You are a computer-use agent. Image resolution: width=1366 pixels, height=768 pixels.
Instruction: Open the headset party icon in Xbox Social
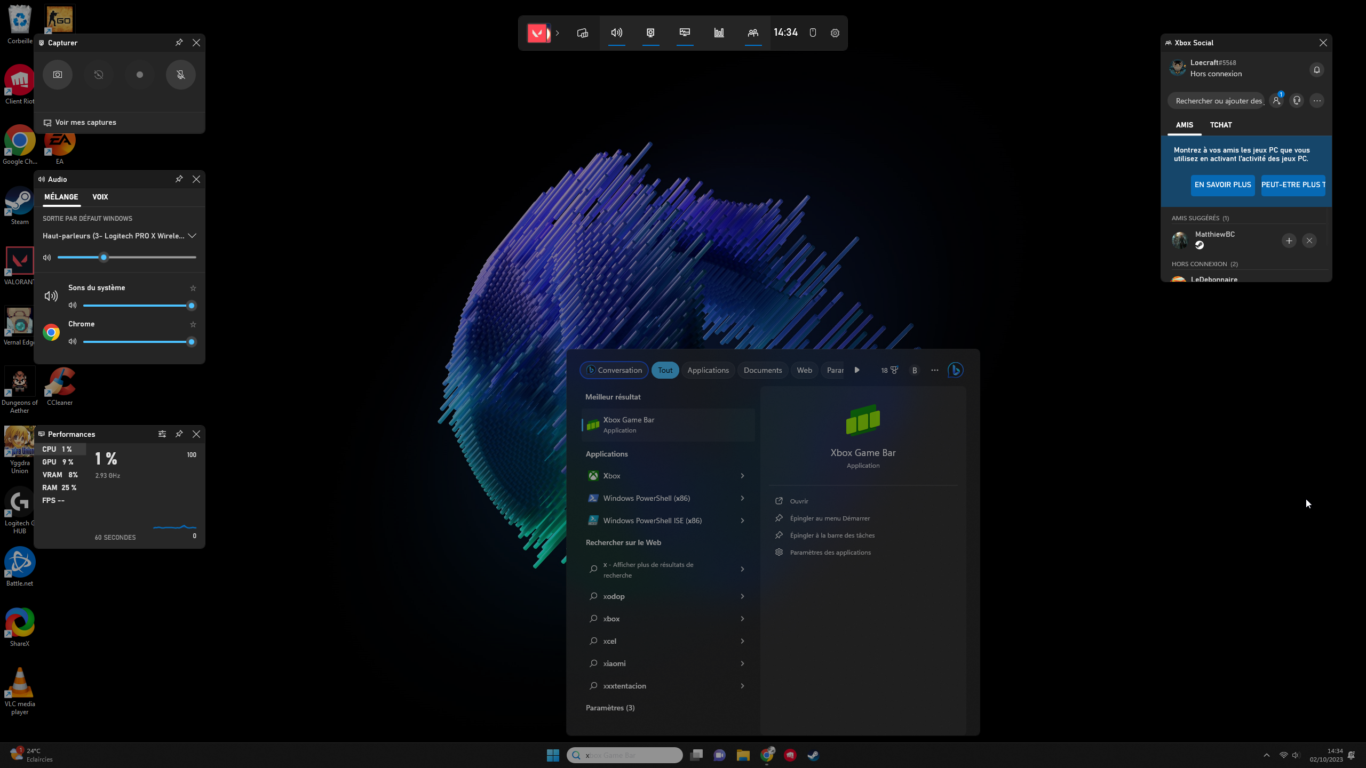pos(1297,101)
